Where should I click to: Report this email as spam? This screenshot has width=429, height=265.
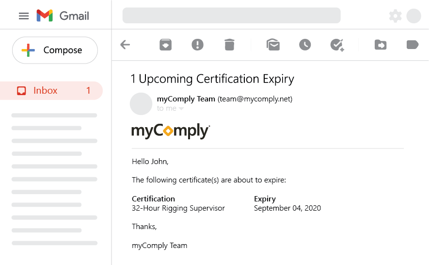pyautogui.click(x=198, y=45)
